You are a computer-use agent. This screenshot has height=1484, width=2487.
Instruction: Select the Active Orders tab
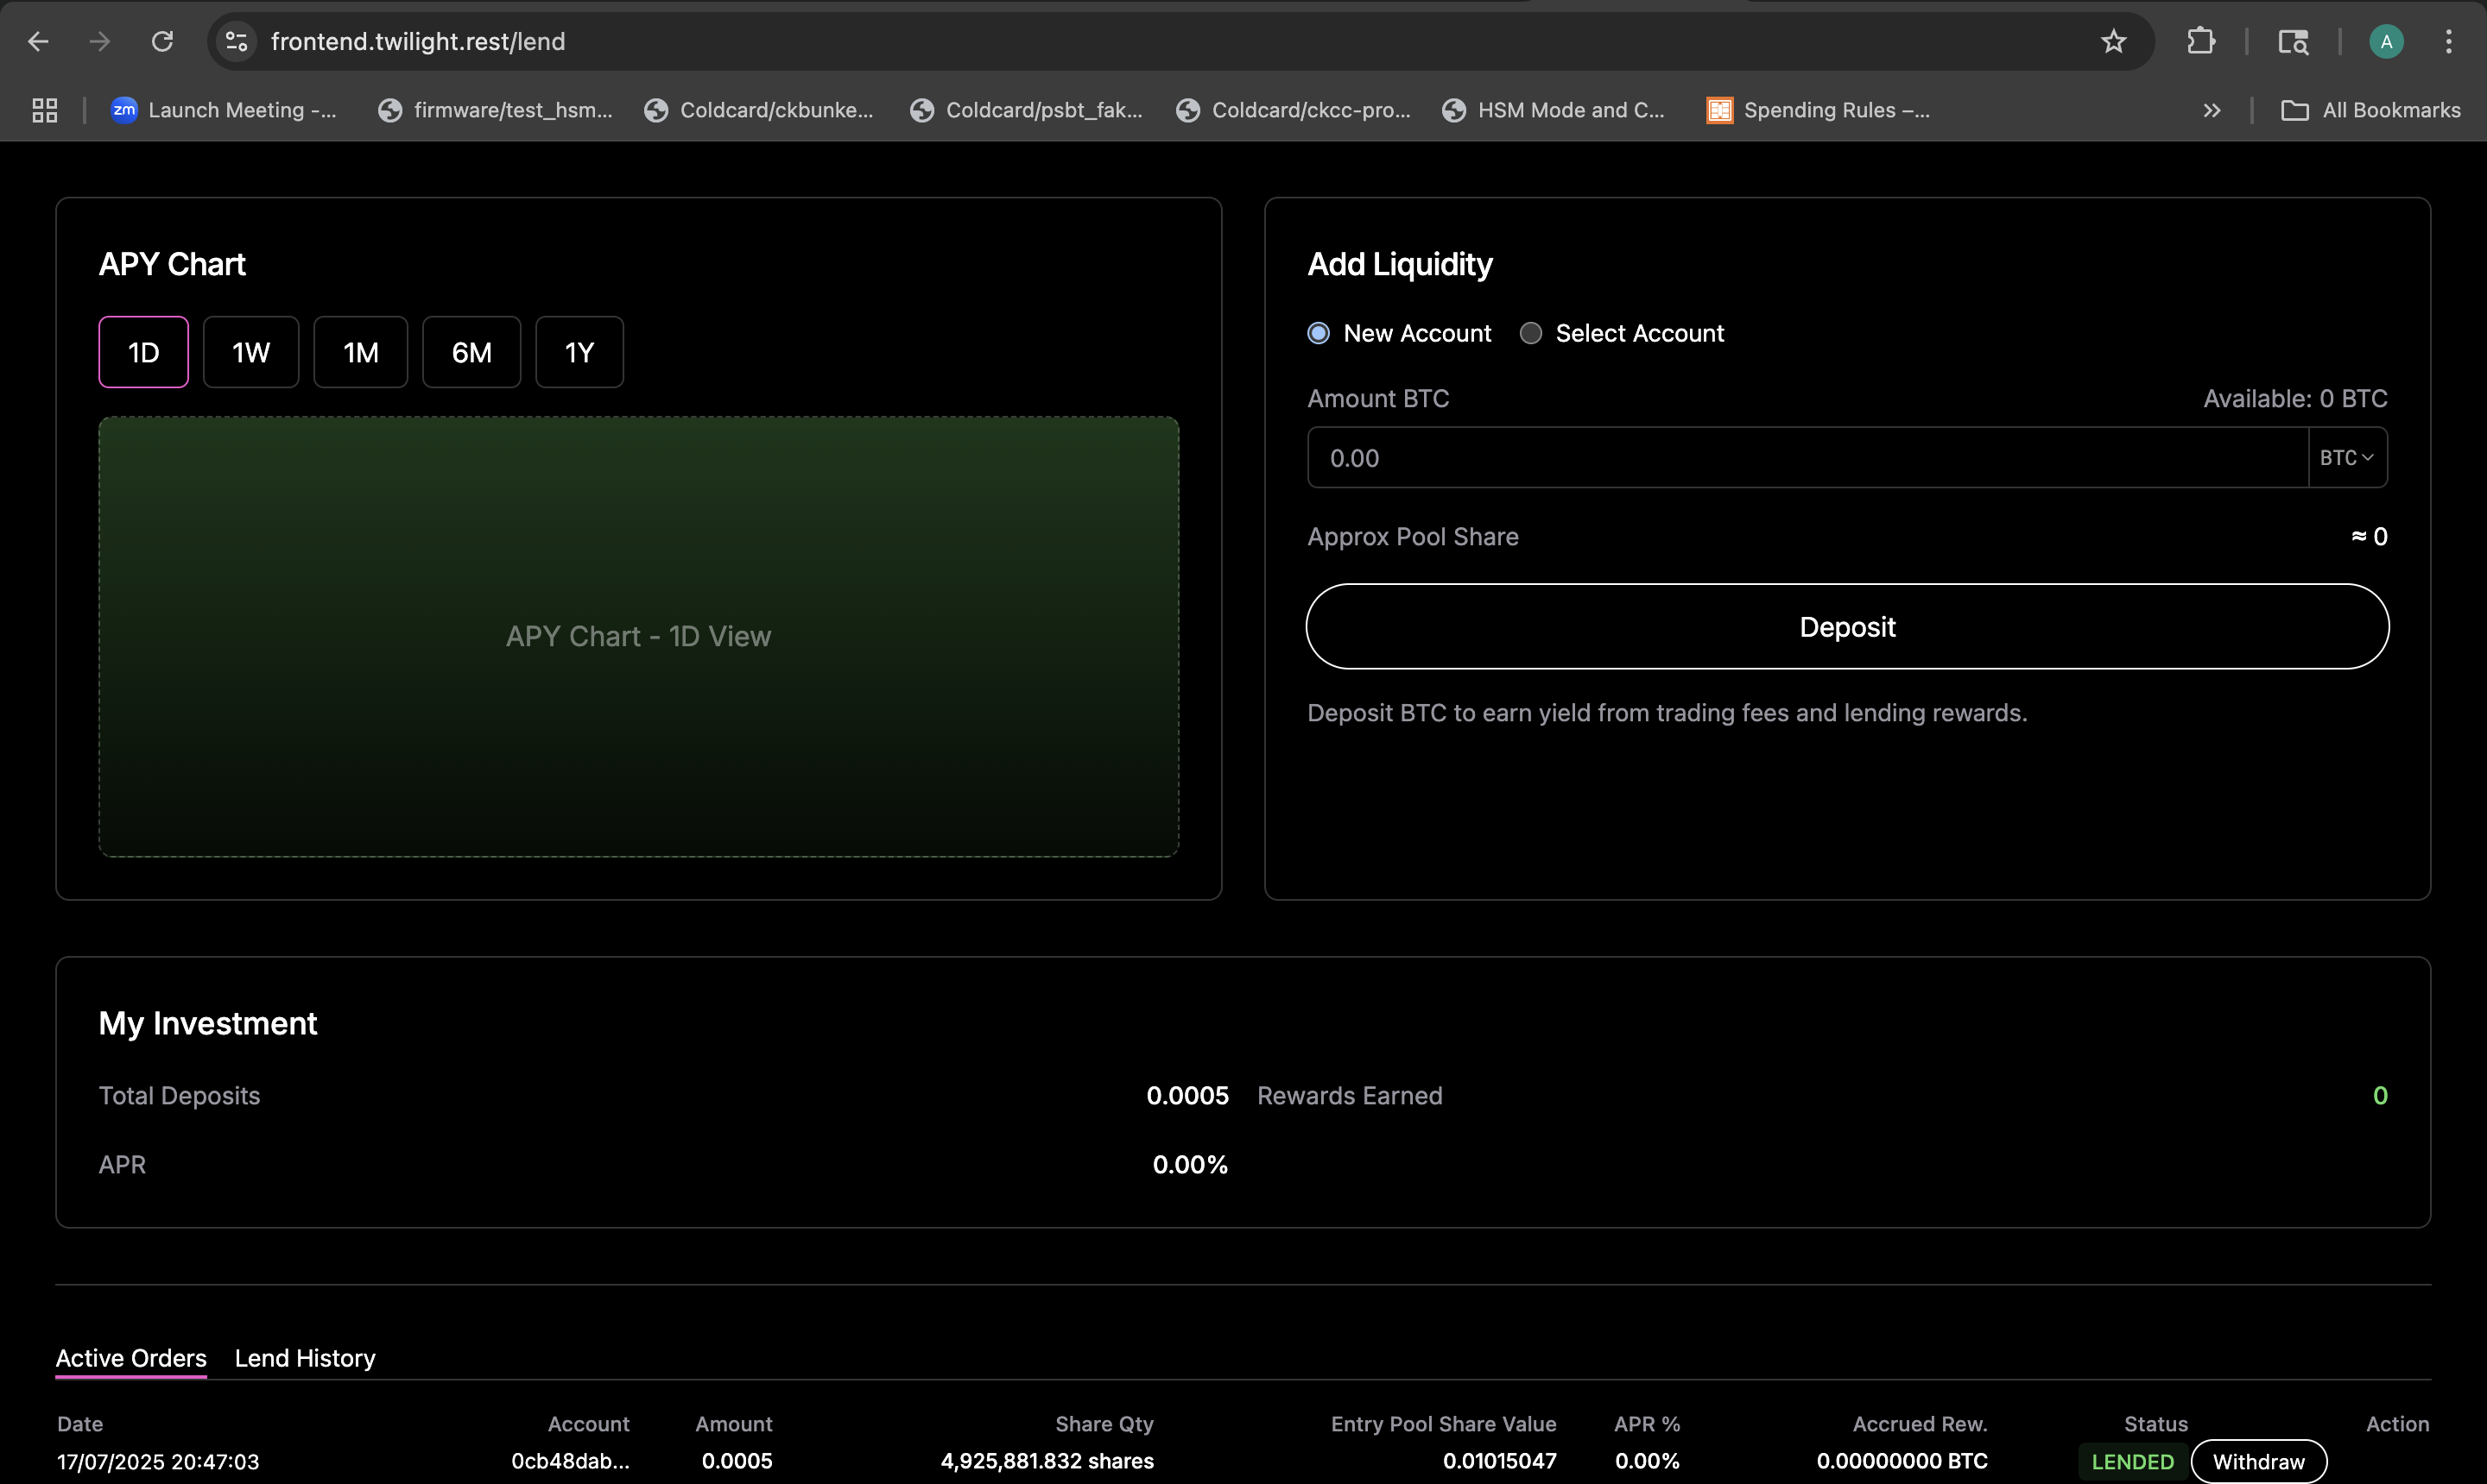(131, 1358)
